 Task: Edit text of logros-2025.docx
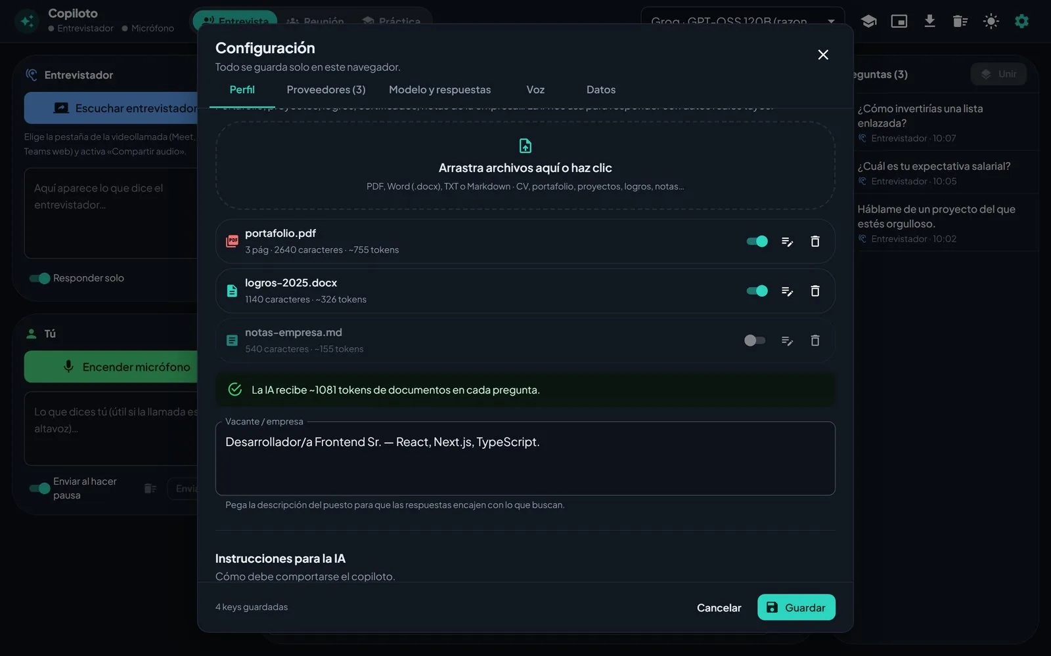(787, 291)
